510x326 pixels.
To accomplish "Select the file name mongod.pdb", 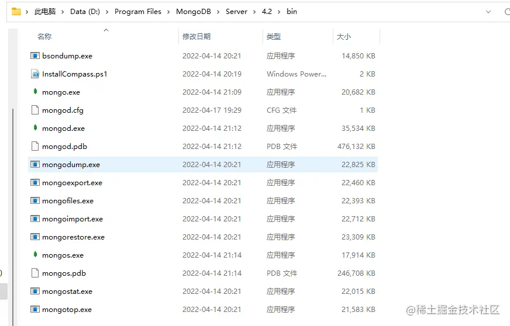I will [64, 147].
